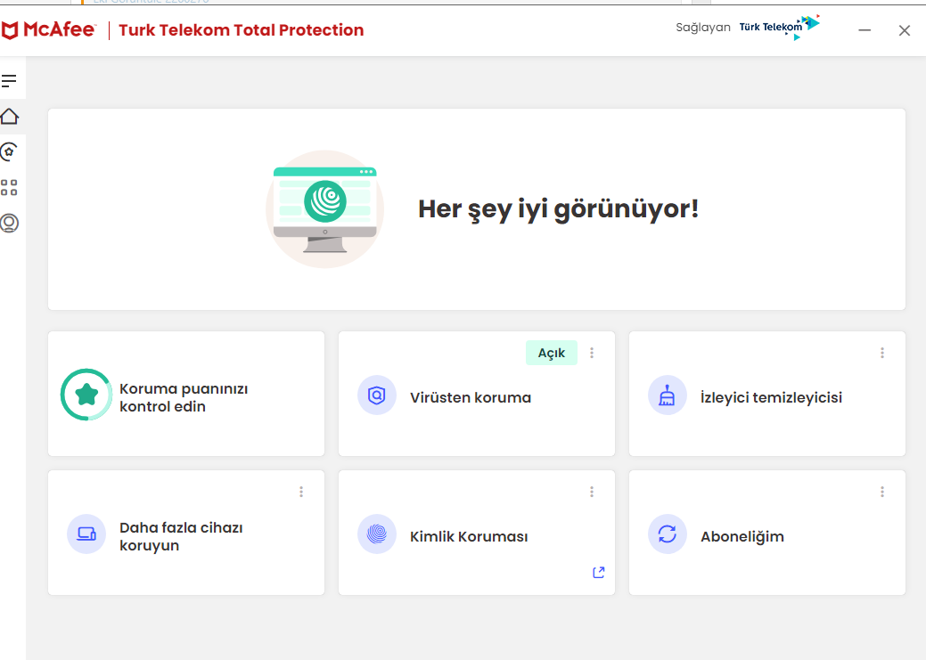This screenshot has height=660, width=926.
Task: Open Daha fazla cihazı koruyun label
Action: [x=181, y=536]
